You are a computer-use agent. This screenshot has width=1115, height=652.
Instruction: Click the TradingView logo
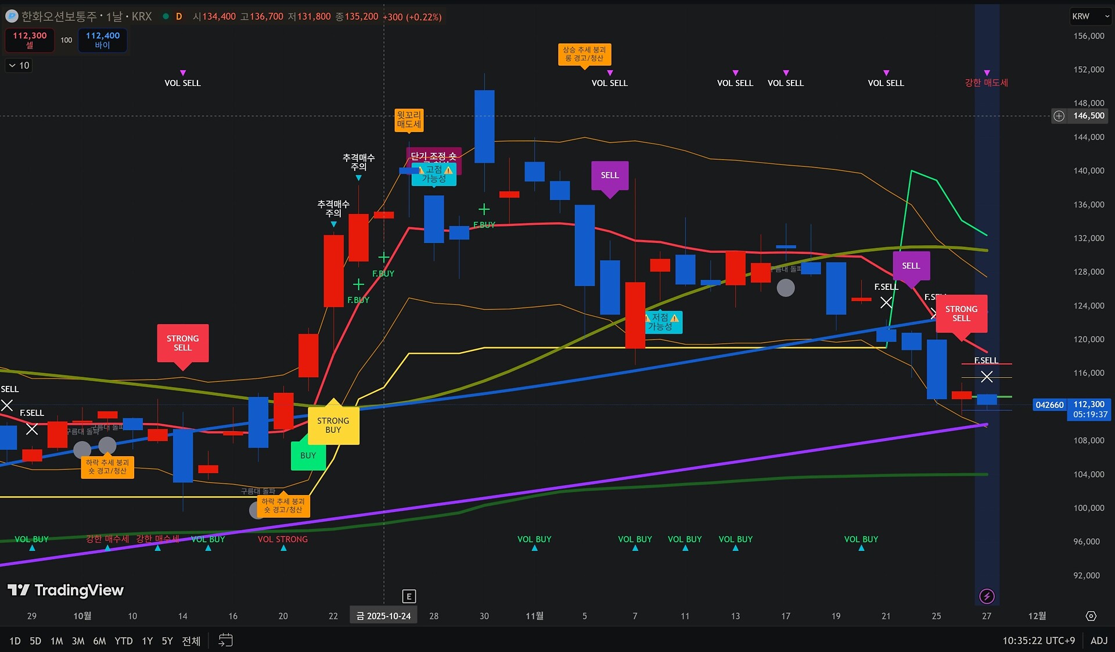click(x=66, y=590)
